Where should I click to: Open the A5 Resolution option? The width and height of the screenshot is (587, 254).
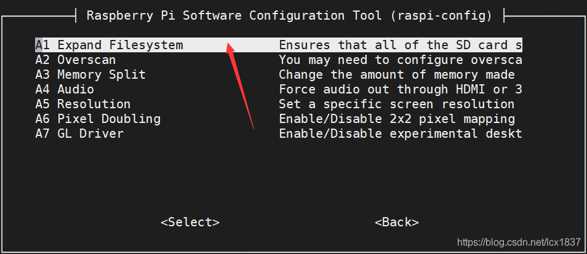(82, 104)
